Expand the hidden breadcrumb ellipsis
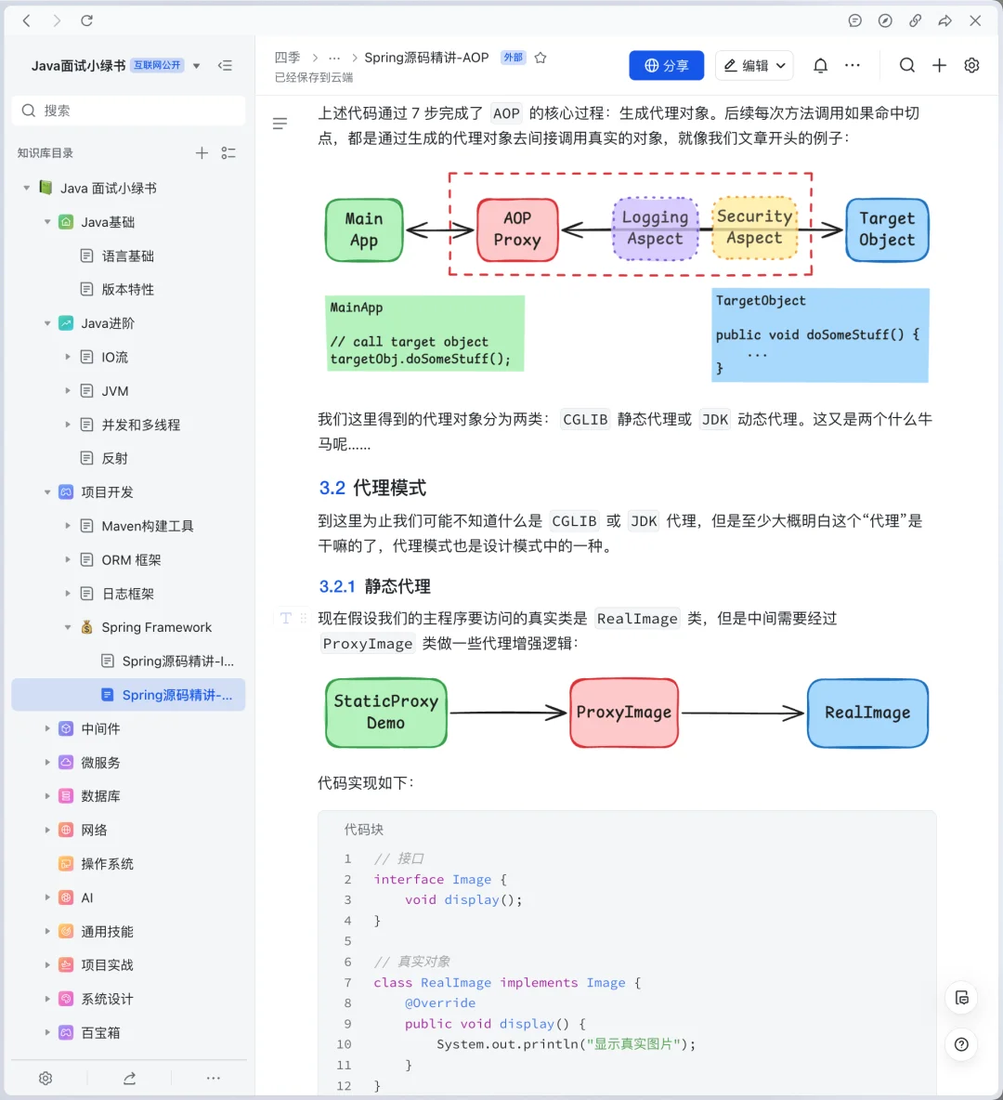 pos(334,57)
